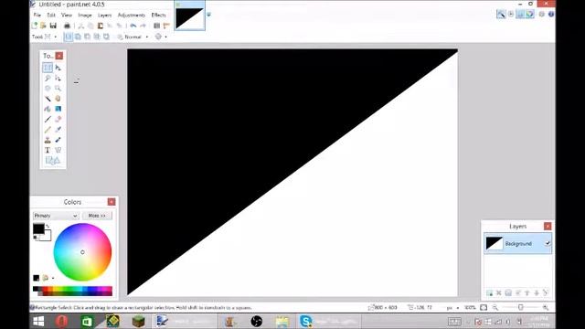This screenshot has height=329, width=585.
Task: Open the Normal selection style dropdown
Action: 146,37
